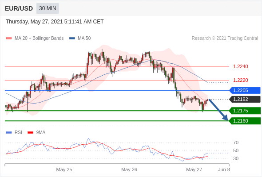Click the Research © 2021 Trading Central credit
The height and width of the screenshot is (177, 262).
tap(225, 38)
